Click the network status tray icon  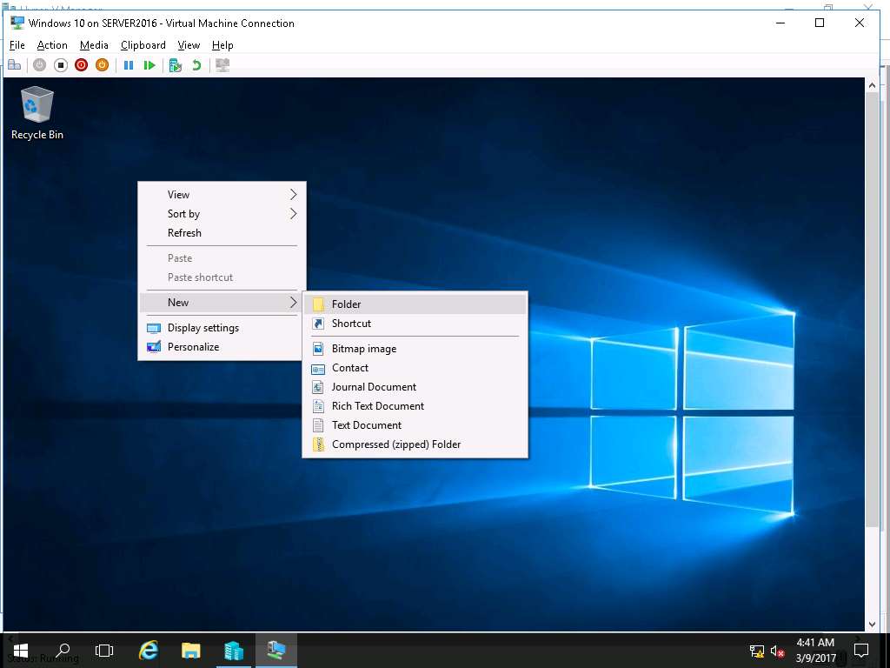click(x=757, y=651)
